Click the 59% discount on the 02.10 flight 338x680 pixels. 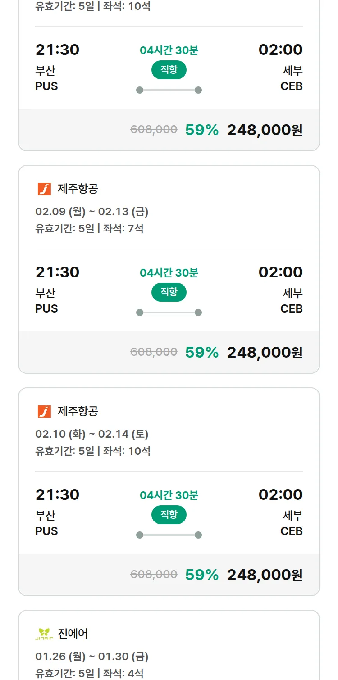(202, 575)
